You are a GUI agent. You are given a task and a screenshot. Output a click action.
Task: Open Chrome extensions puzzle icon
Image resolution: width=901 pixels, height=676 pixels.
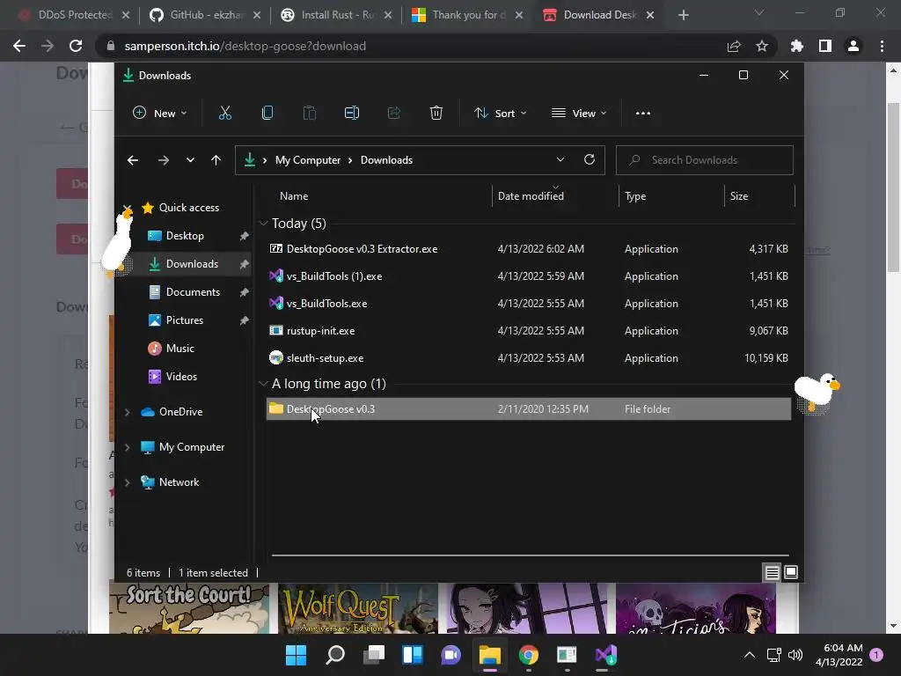click(x=796, y=46)
